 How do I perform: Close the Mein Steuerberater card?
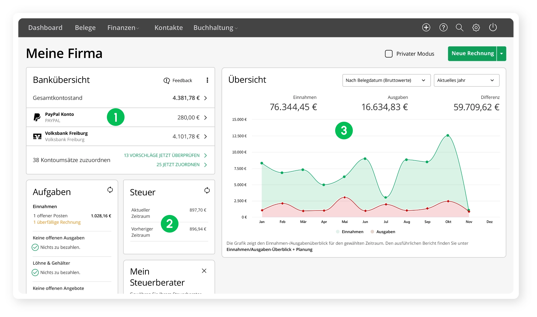204,271
